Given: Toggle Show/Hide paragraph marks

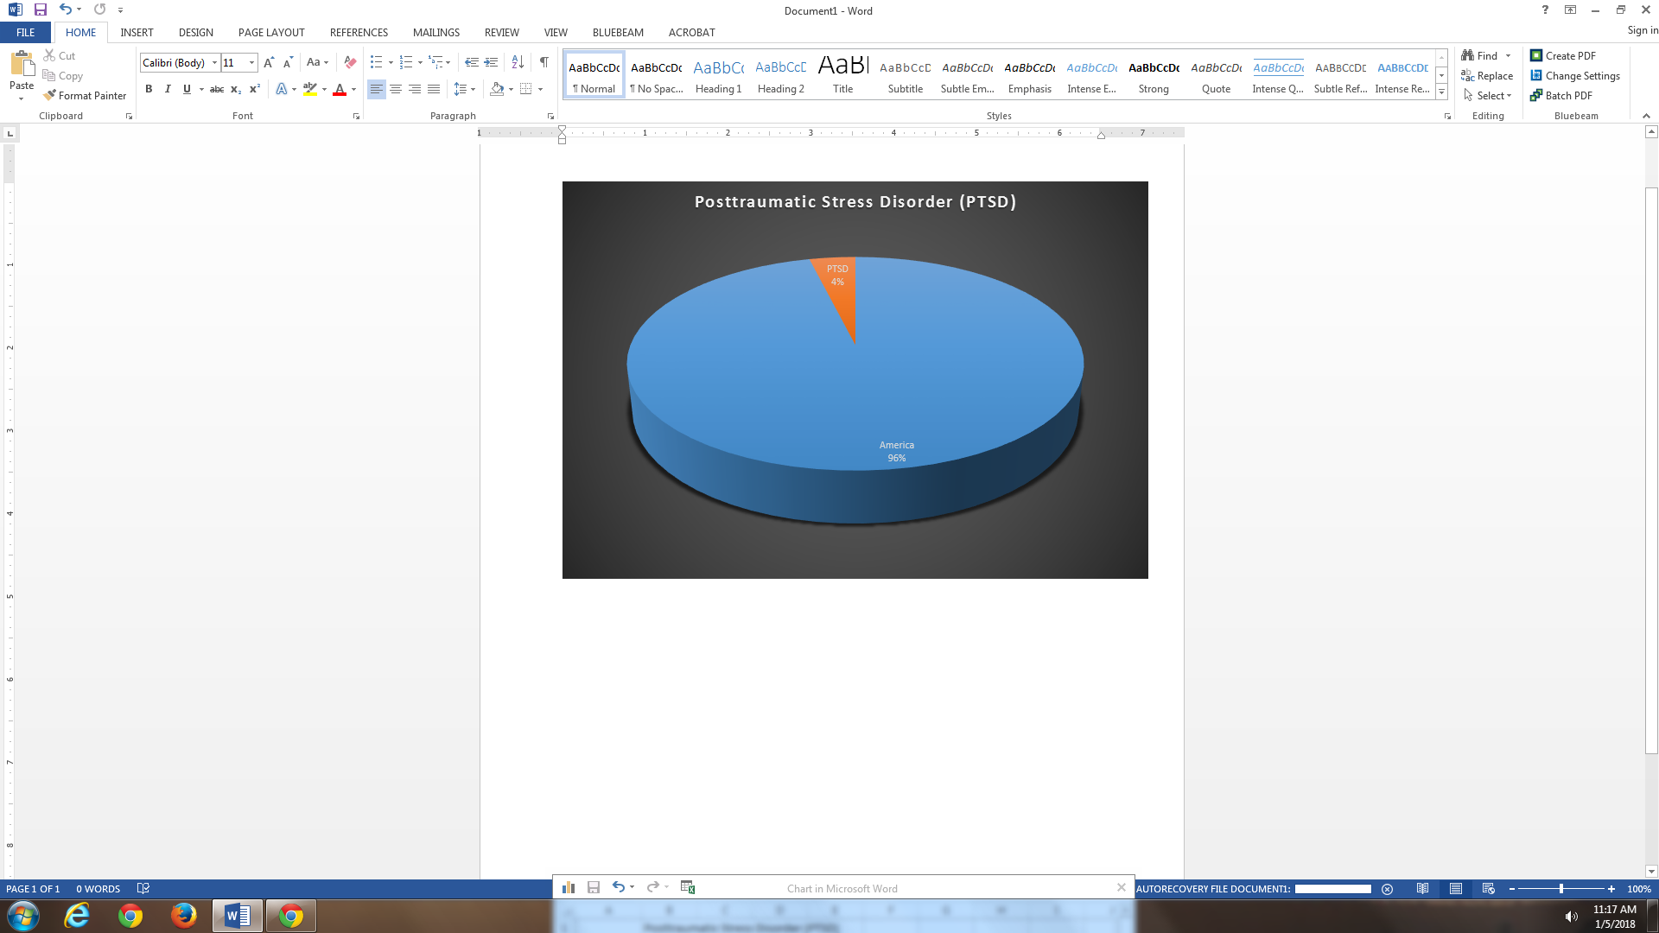Looking at the screenshot, I should point(543,62).
